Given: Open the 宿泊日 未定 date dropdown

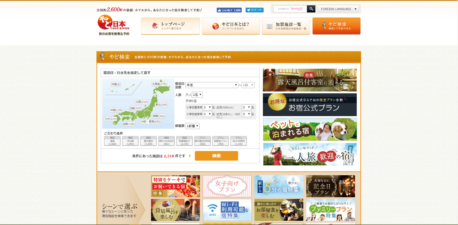Looking at the screenshot, I should (x=212, y=85).
